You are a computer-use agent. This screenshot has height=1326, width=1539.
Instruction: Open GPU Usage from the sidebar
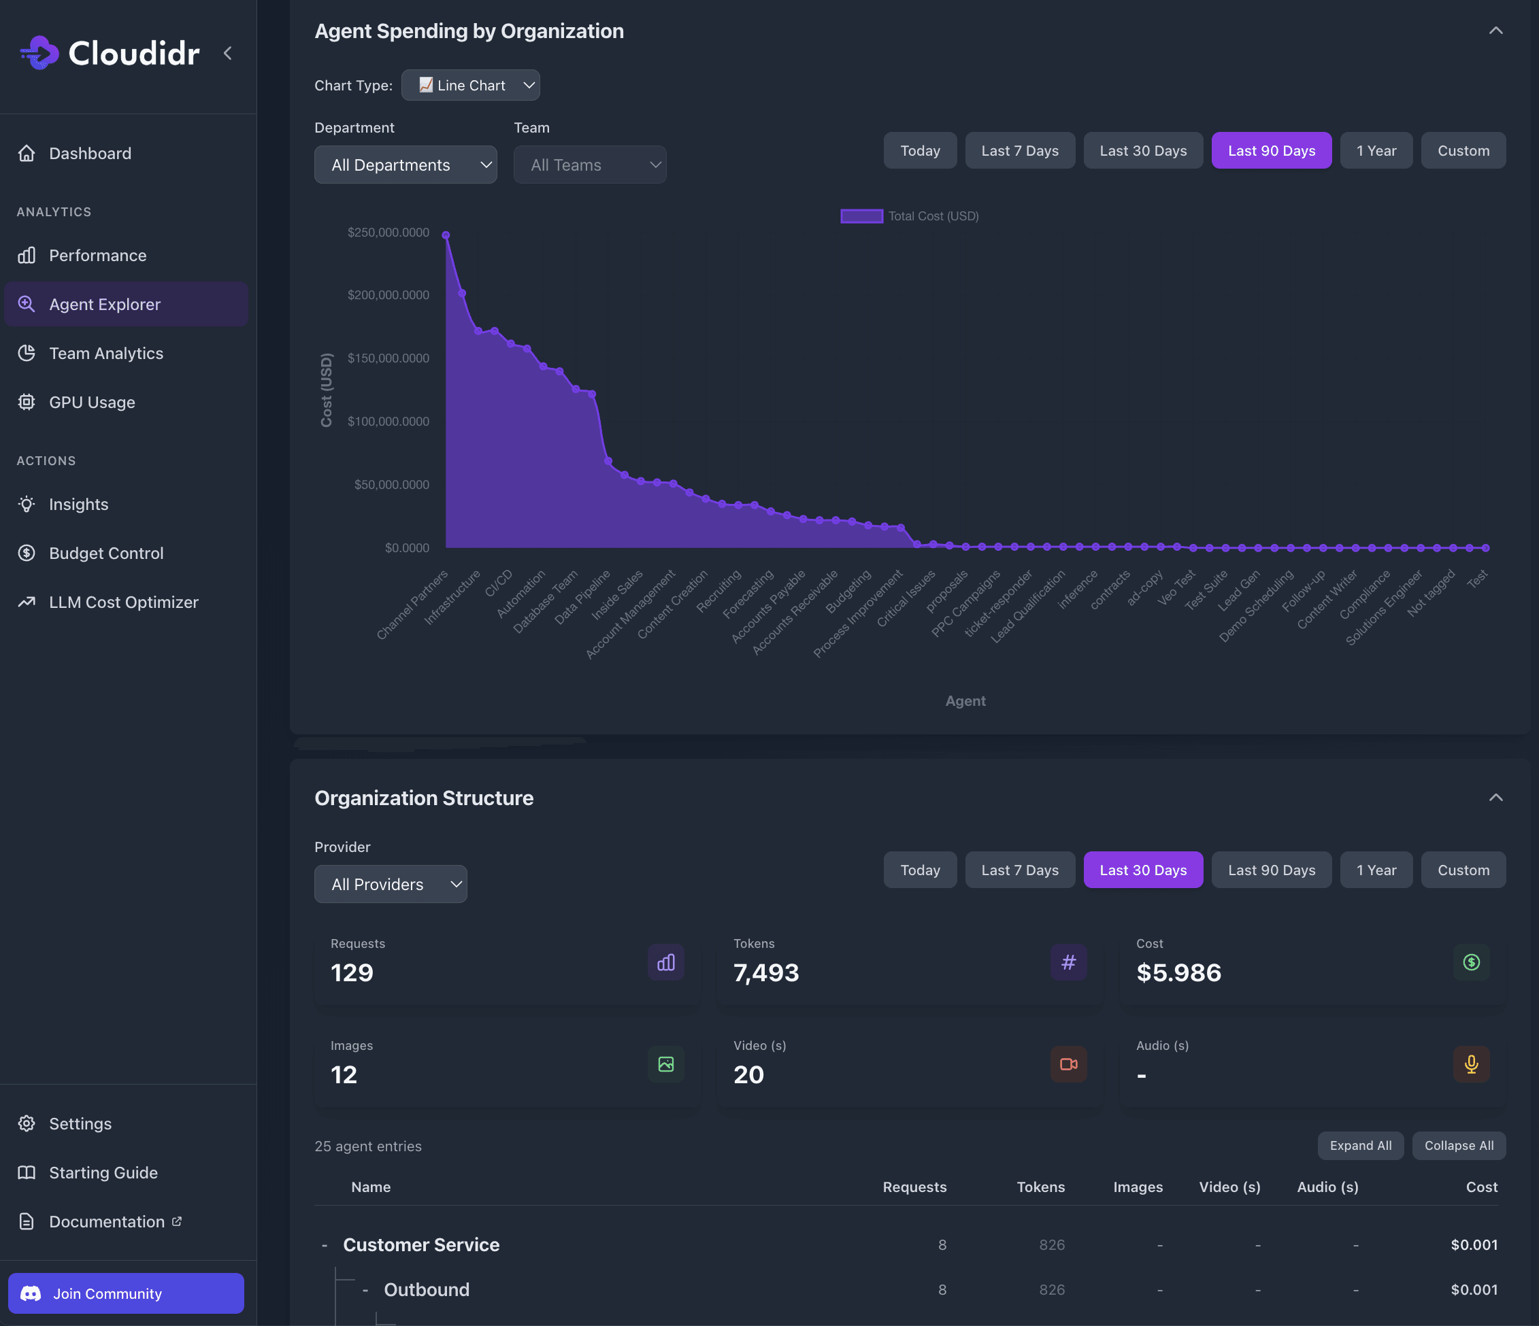[92, 403]
